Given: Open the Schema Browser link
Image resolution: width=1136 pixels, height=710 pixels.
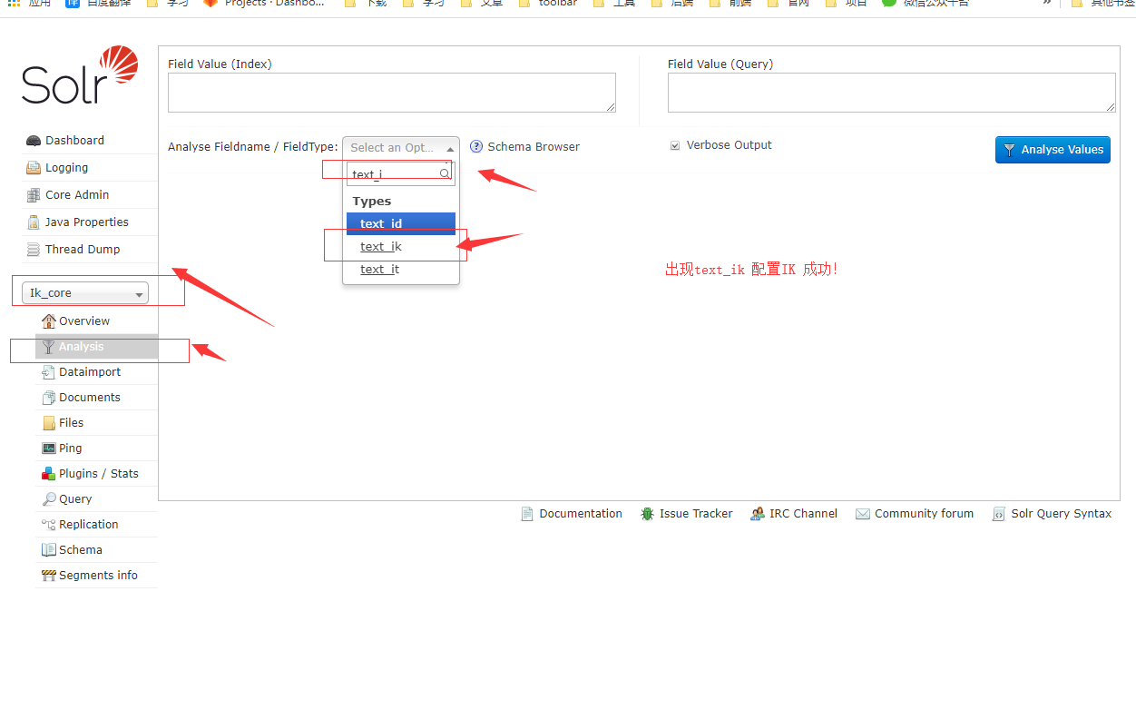Looking at the screenshot, I should click(534, 147).
